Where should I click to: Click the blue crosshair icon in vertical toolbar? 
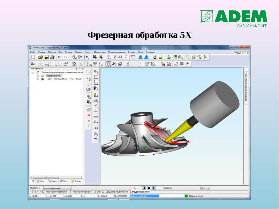[96, 117]
